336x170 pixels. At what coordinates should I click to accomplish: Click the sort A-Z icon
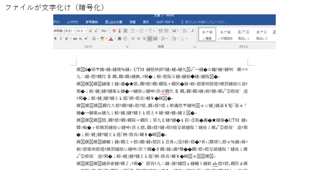185,31
